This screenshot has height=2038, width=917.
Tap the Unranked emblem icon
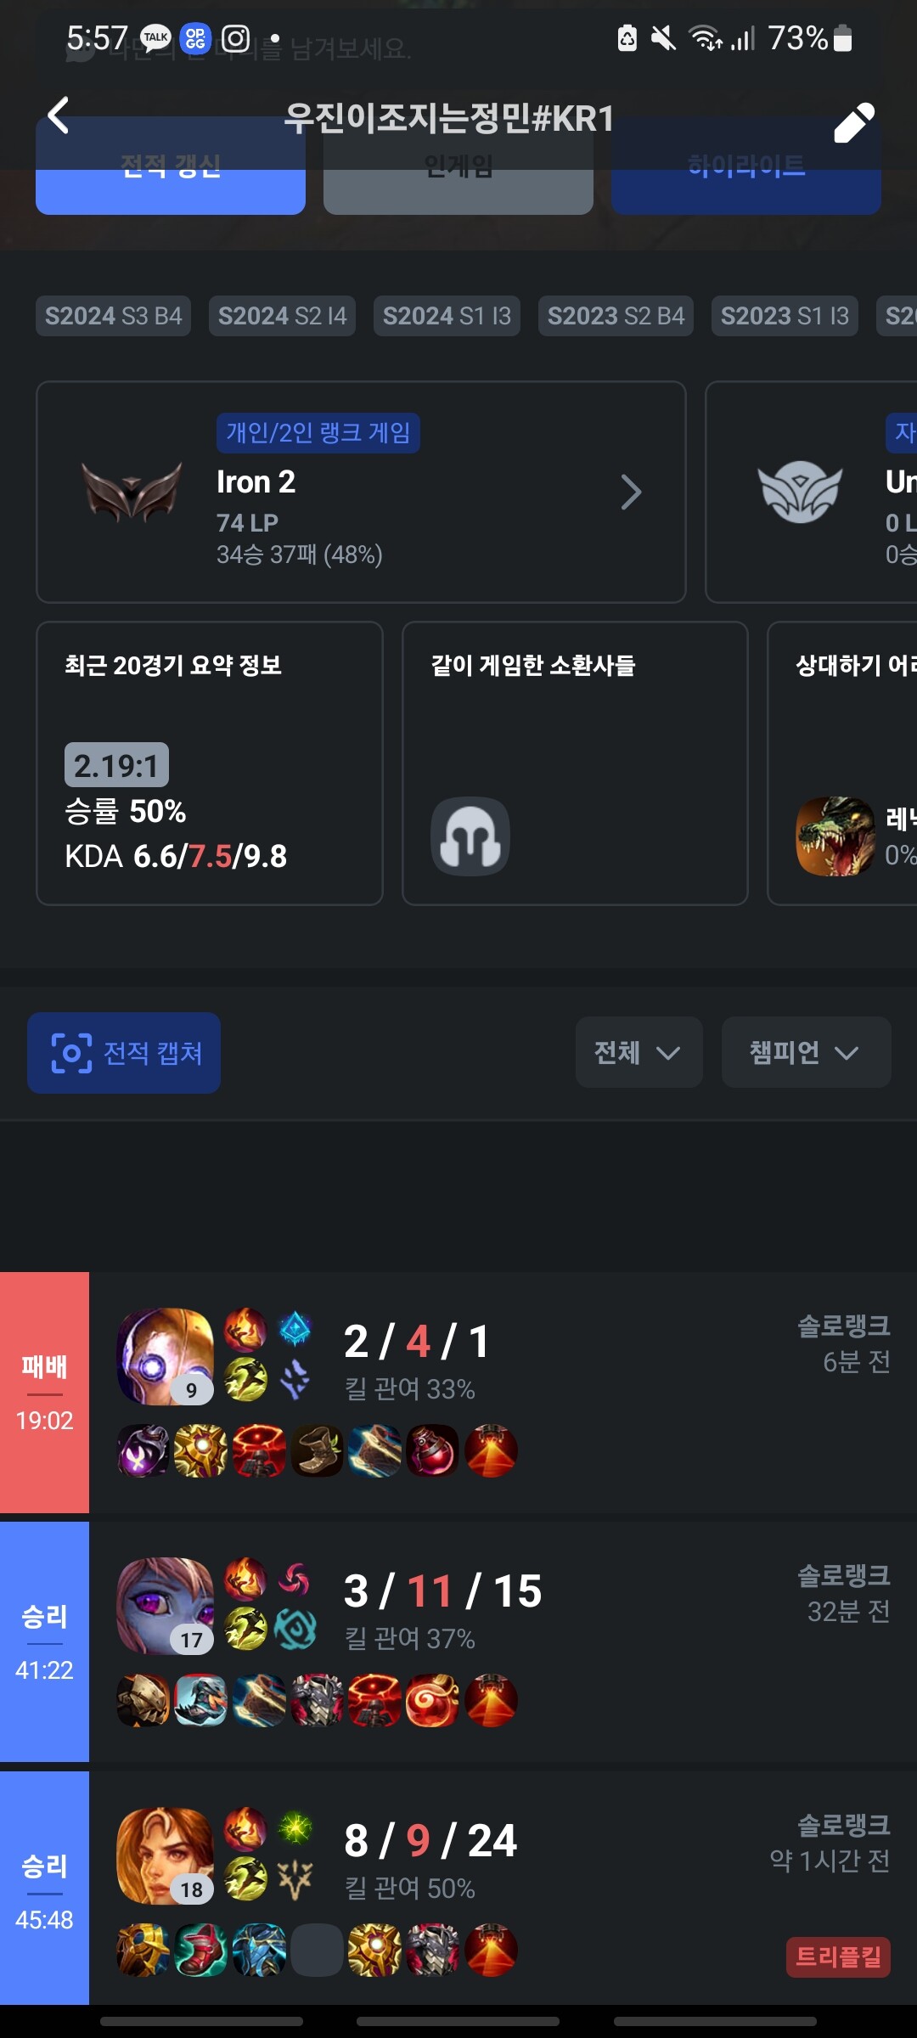(x=800, y=491)
